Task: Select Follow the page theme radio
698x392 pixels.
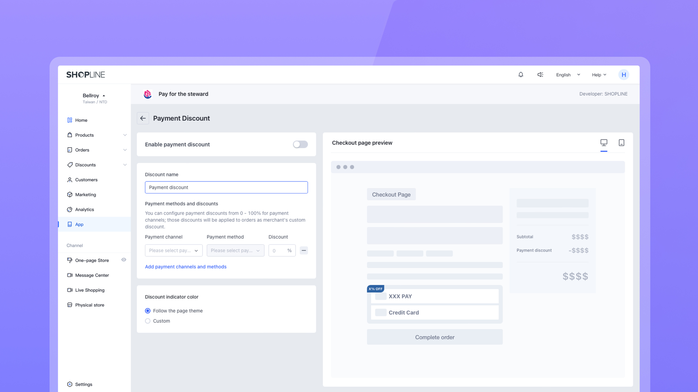Action: pyautogui.click(x=148, y=311)
